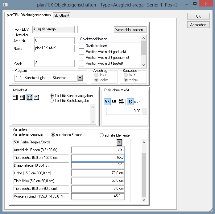
Task: Select the EK price icon
Action: click(114, 101)
